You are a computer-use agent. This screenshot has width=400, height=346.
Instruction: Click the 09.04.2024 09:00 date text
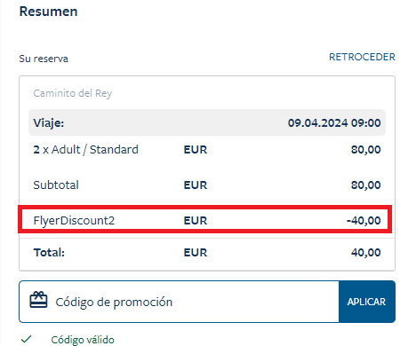coord(334,123)
